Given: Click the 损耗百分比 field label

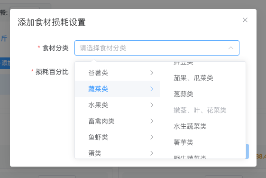Looking at the screenshot, I should [x=52, y=72].
